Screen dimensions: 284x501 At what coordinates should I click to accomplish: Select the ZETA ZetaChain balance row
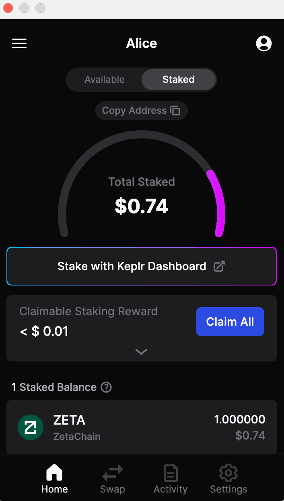tap(142, 427)
